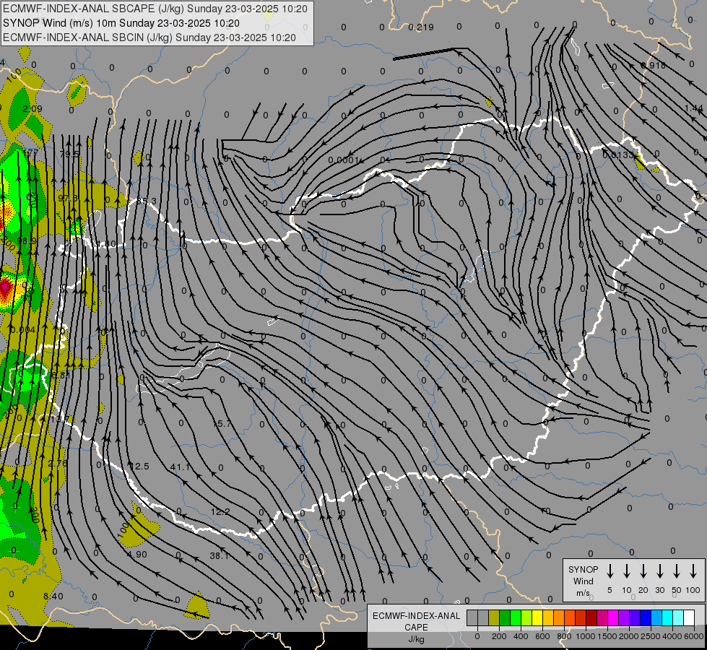Click the 79.5 value on the map

tap(69, 155)
